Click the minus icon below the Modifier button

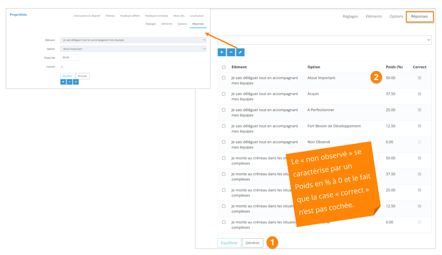tap(69, 82)
